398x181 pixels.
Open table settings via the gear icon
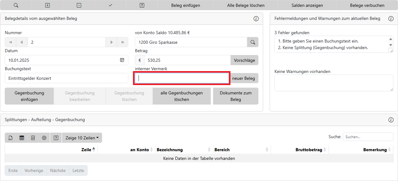click(44, 138)
